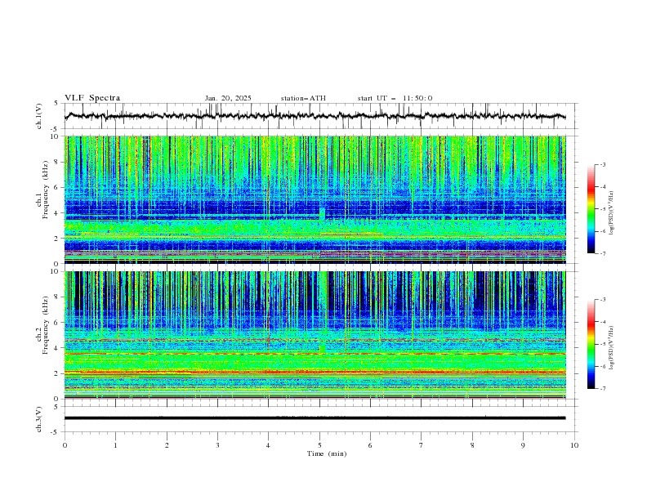Click the 4 tick on the time axis
Viewport: 647px width, 500px height.
[x=268, y=445]
